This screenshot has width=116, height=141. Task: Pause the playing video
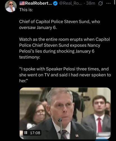coord(26,133)
